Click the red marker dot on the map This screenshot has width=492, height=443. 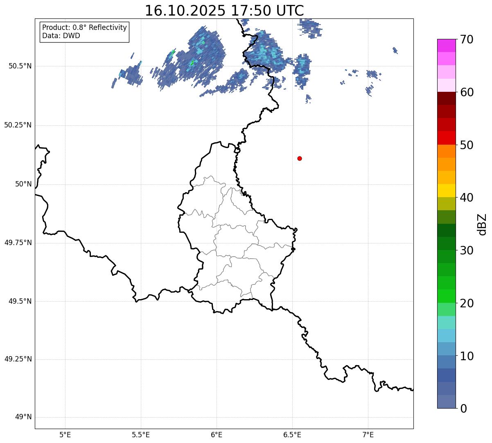(300, 158)
